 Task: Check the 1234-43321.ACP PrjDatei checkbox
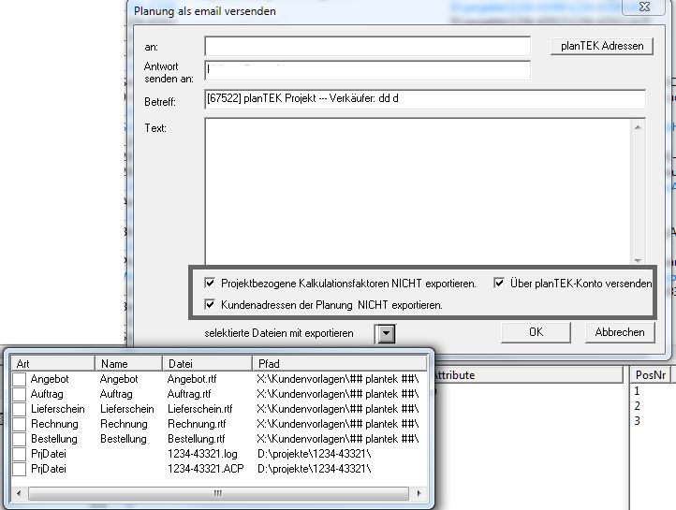(x=19, y=469)
